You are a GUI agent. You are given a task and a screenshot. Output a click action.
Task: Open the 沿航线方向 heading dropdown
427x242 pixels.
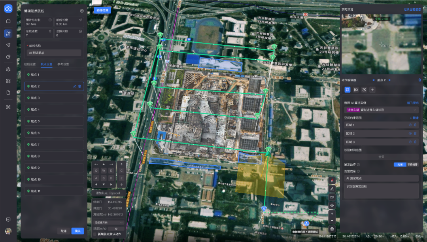click(109, 222)
